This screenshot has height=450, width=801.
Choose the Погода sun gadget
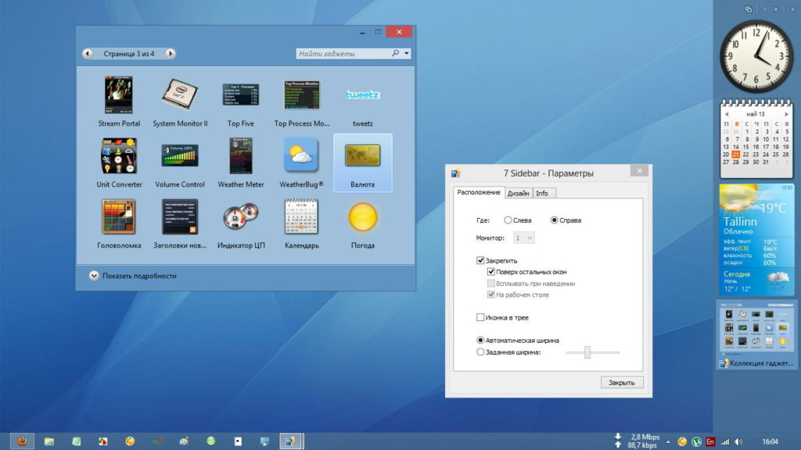pos(363,217)
